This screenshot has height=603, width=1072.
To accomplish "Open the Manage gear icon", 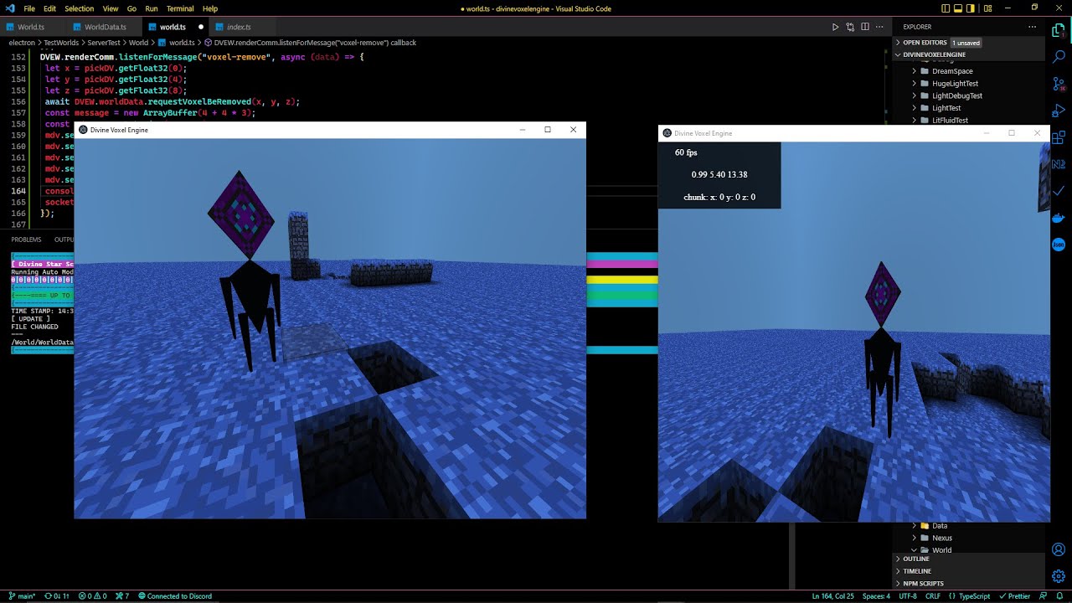I will click(x=1058, y=578).
